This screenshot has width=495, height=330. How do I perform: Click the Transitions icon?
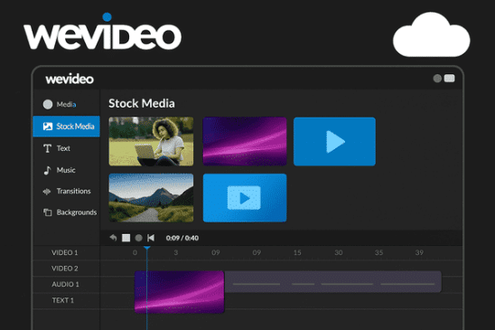coord(47,192)
